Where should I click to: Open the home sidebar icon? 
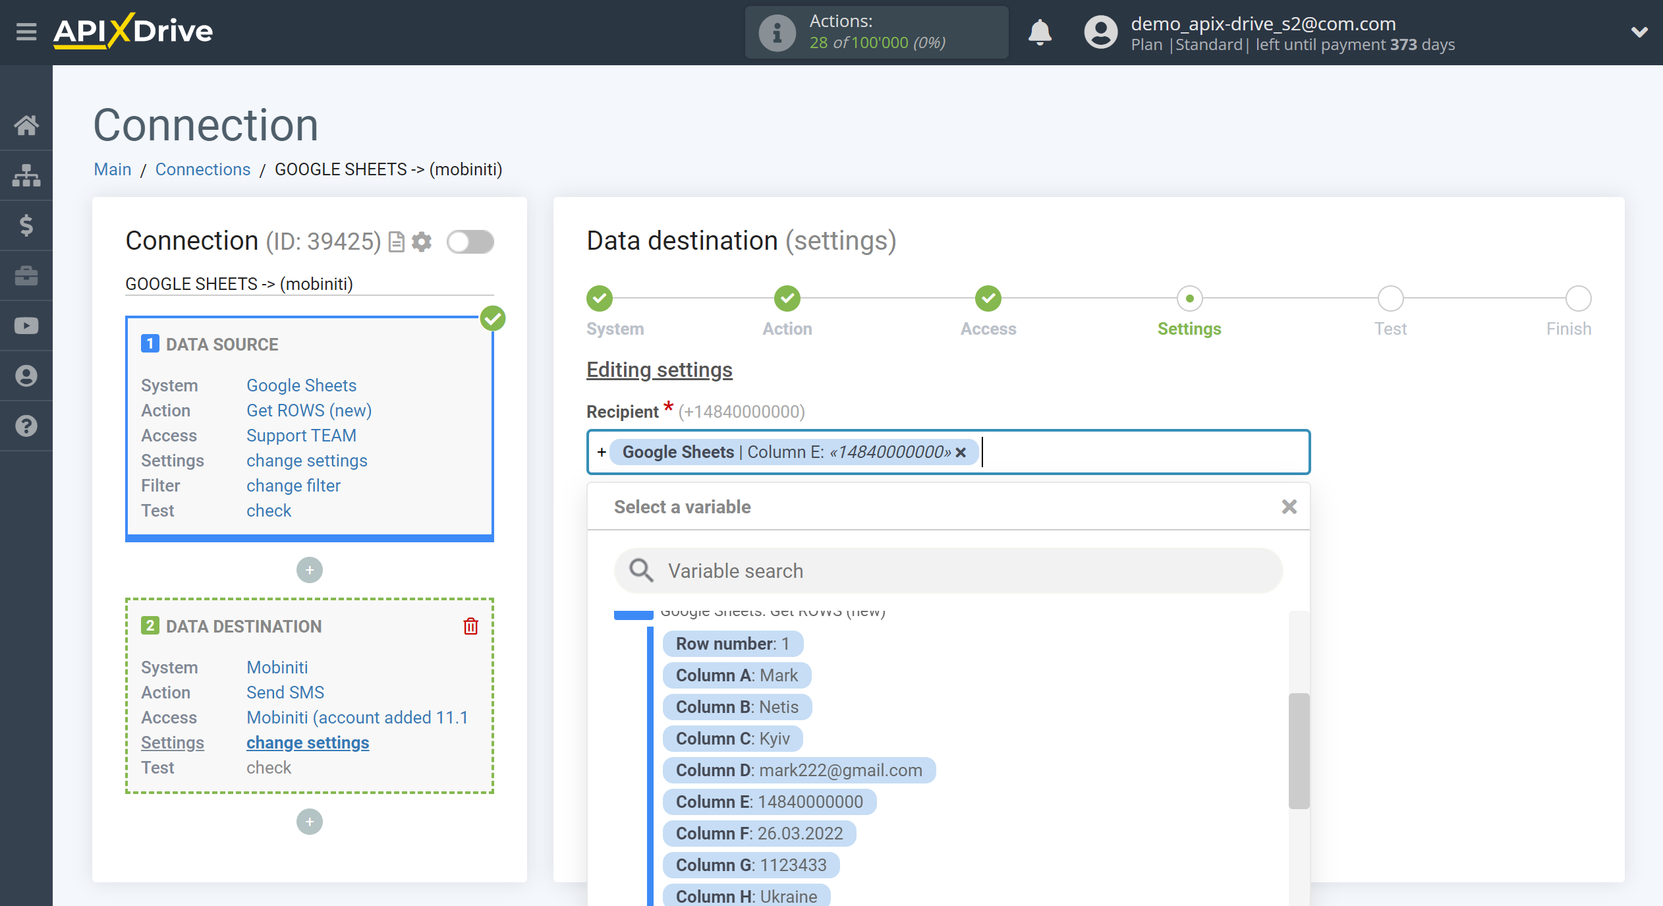(26, 125)
